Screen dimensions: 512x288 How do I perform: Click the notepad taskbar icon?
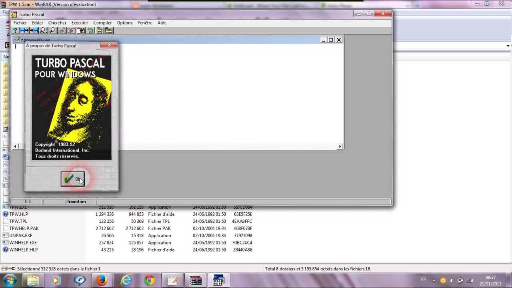pyautogui.click(x=172, y=281)
